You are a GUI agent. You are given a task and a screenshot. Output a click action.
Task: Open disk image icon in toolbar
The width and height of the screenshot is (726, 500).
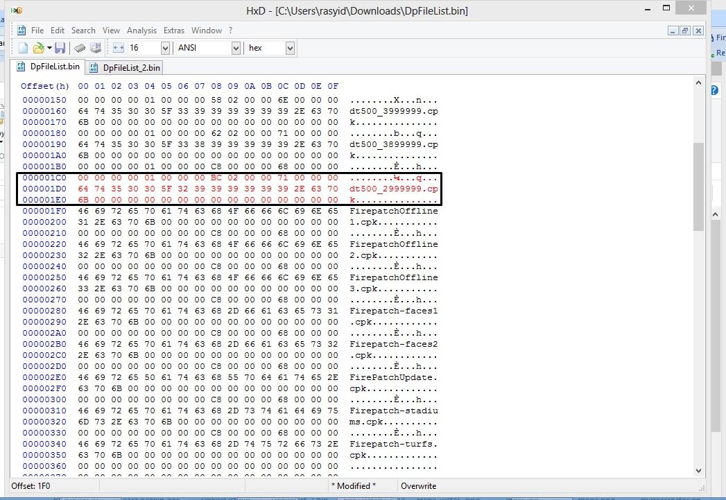point(96,48)
